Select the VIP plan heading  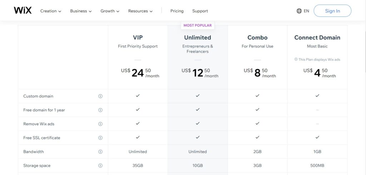tap(138, 37)
